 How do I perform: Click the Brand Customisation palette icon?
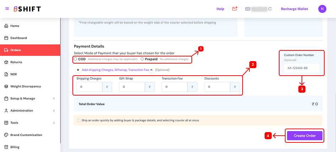6,135
